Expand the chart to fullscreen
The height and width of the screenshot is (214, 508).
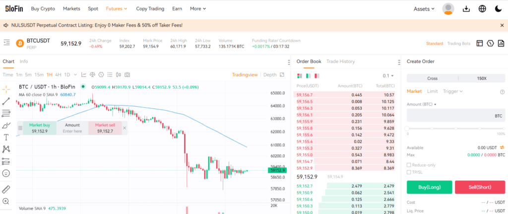pos(282,75)
